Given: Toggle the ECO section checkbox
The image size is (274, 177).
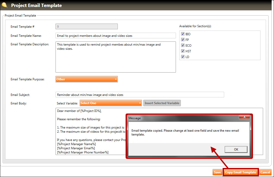Looking at the screenshot, I should (x=183, y=45).
